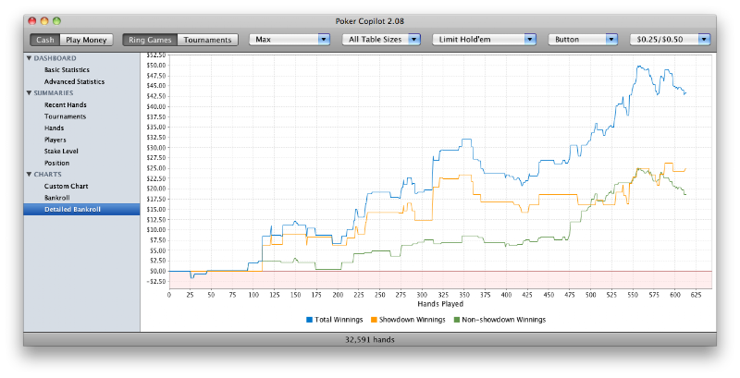
Task: Open the Custom Chart item
Action: [66, 186]
